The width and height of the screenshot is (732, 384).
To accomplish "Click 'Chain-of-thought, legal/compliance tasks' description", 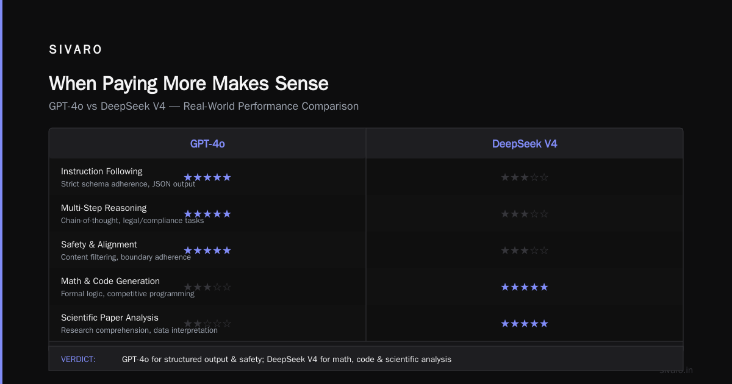I will pos(132,221).
